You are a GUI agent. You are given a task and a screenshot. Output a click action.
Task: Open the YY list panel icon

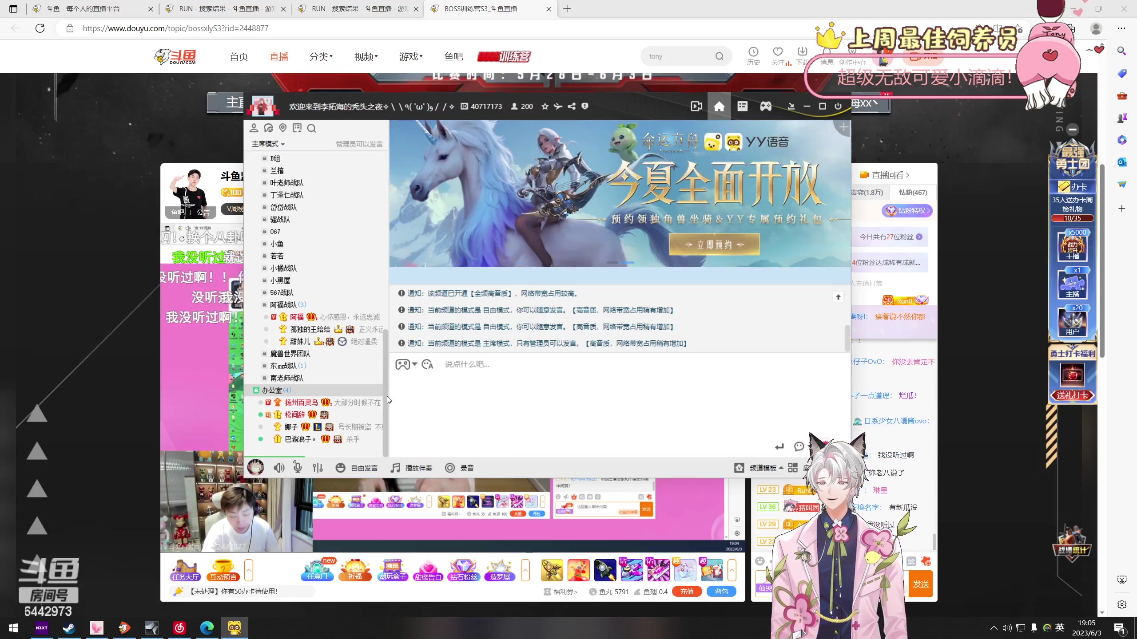coord(743,106)
